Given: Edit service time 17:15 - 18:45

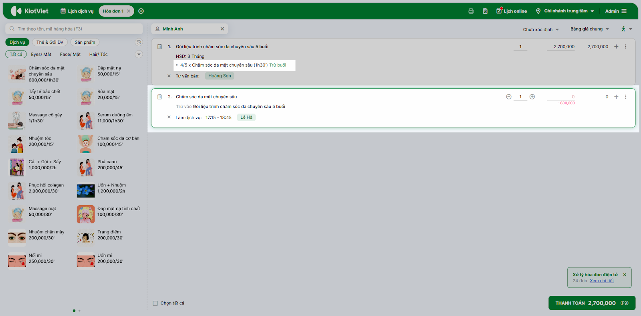Looking at the screenshot, I should pos(218,117).
